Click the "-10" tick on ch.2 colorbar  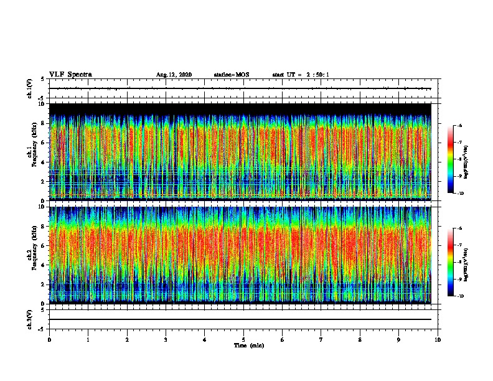(x=461, y=296)
